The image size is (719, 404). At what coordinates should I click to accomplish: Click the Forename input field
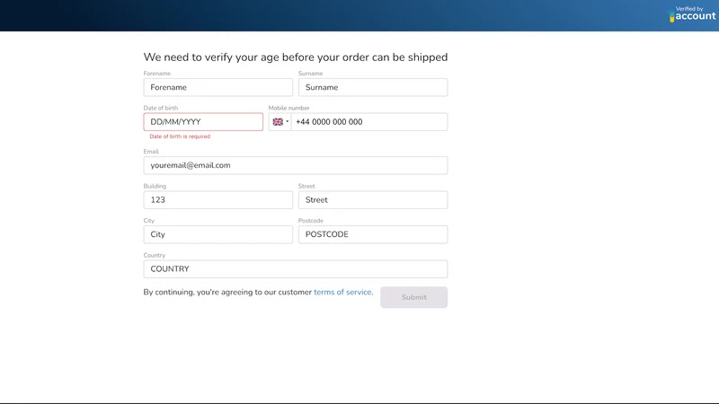click(217, 87)
